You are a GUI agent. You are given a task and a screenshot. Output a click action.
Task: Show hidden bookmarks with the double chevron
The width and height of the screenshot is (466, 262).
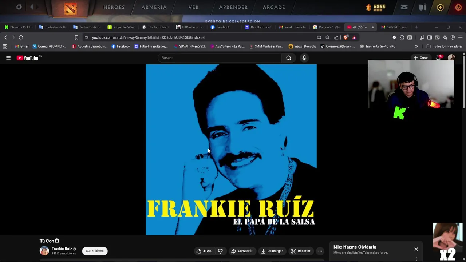(416, 46)
